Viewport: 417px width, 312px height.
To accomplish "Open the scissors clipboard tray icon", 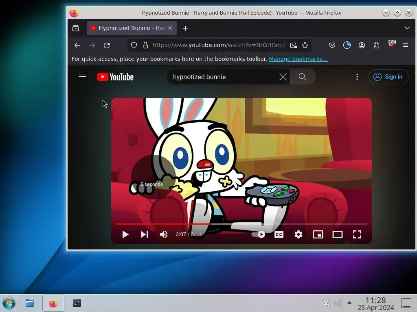I will (326, 303).
